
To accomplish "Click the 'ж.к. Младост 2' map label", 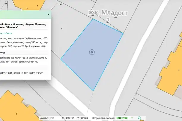I will pyautogui.click(x=108, y=16).
